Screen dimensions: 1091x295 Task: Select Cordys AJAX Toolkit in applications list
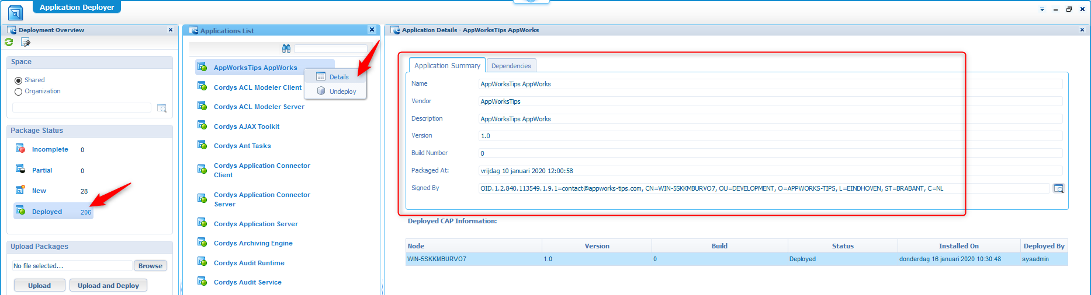[246, 127]
